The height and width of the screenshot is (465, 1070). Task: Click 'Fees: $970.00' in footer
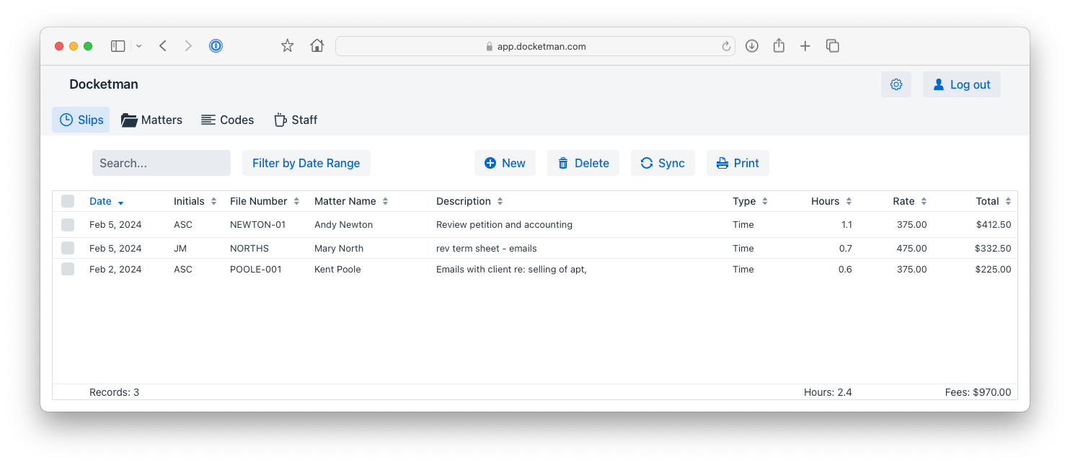click(x=978, y=392)
